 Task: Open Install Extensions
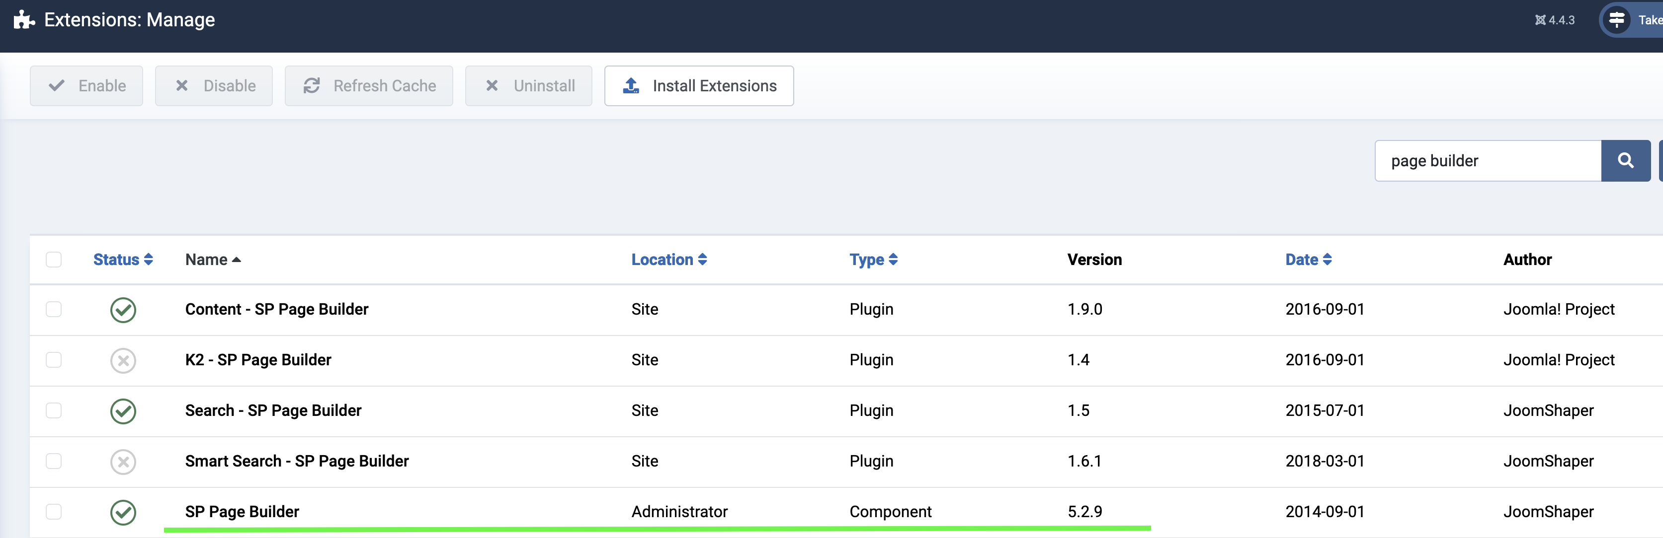698,86
